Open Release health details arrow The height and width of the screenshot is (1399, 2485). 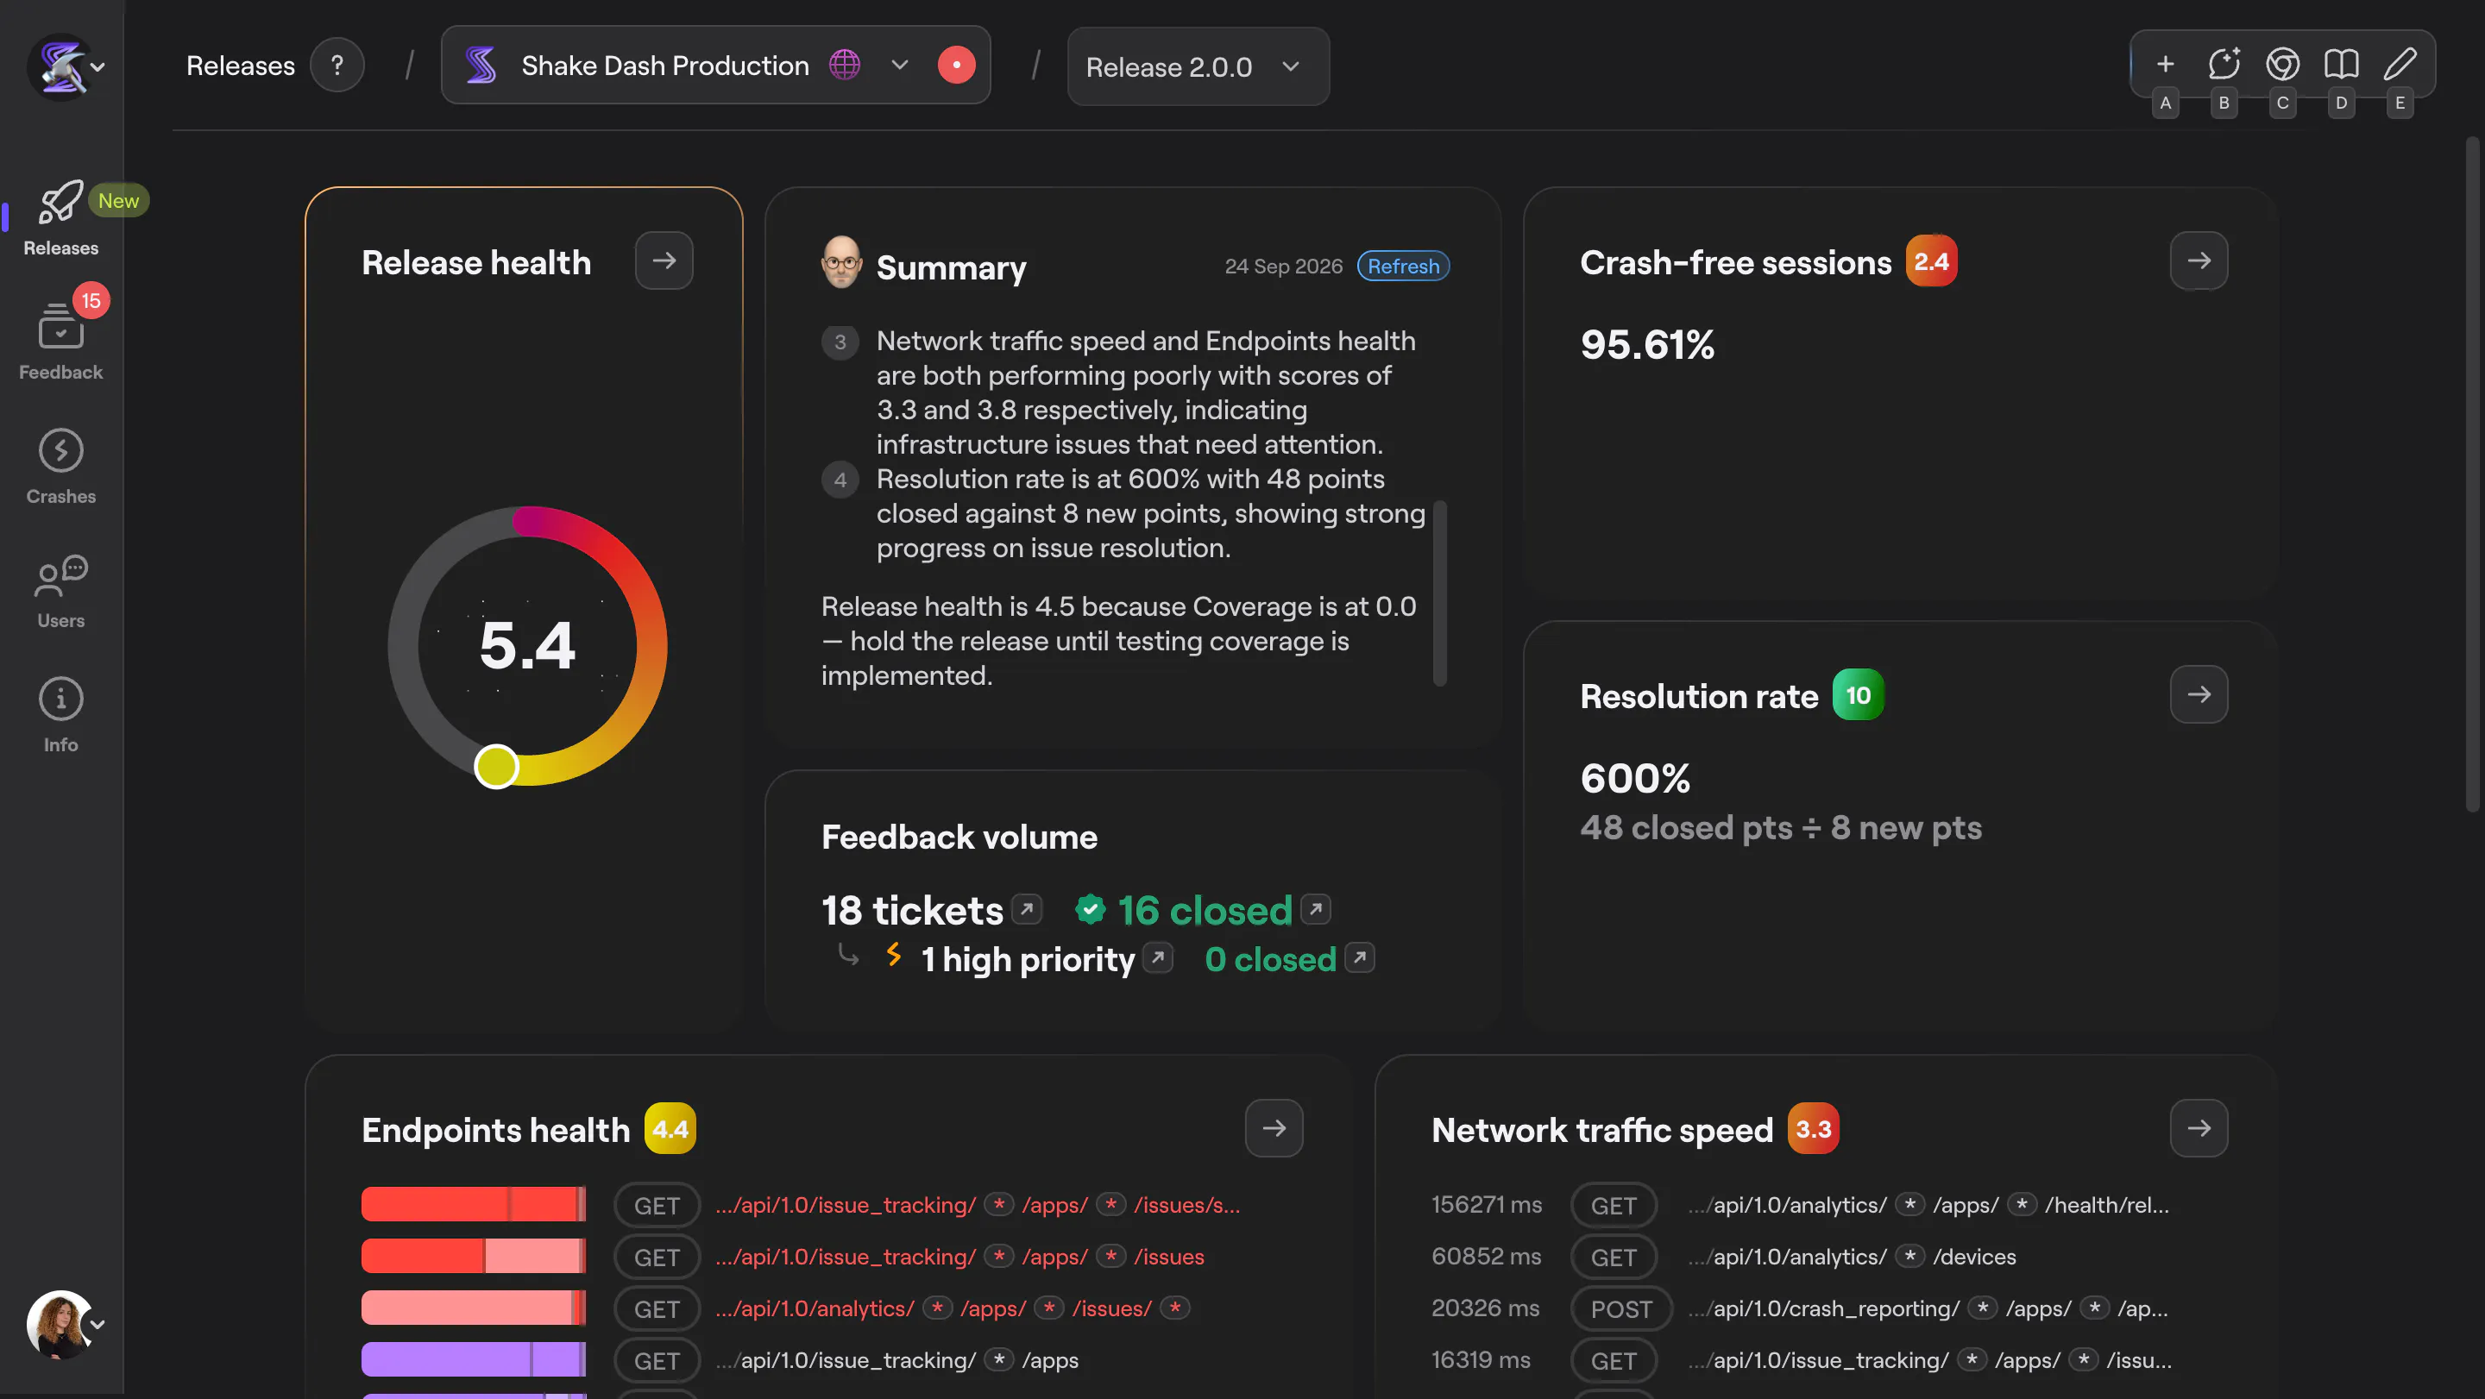coord(664,260)
